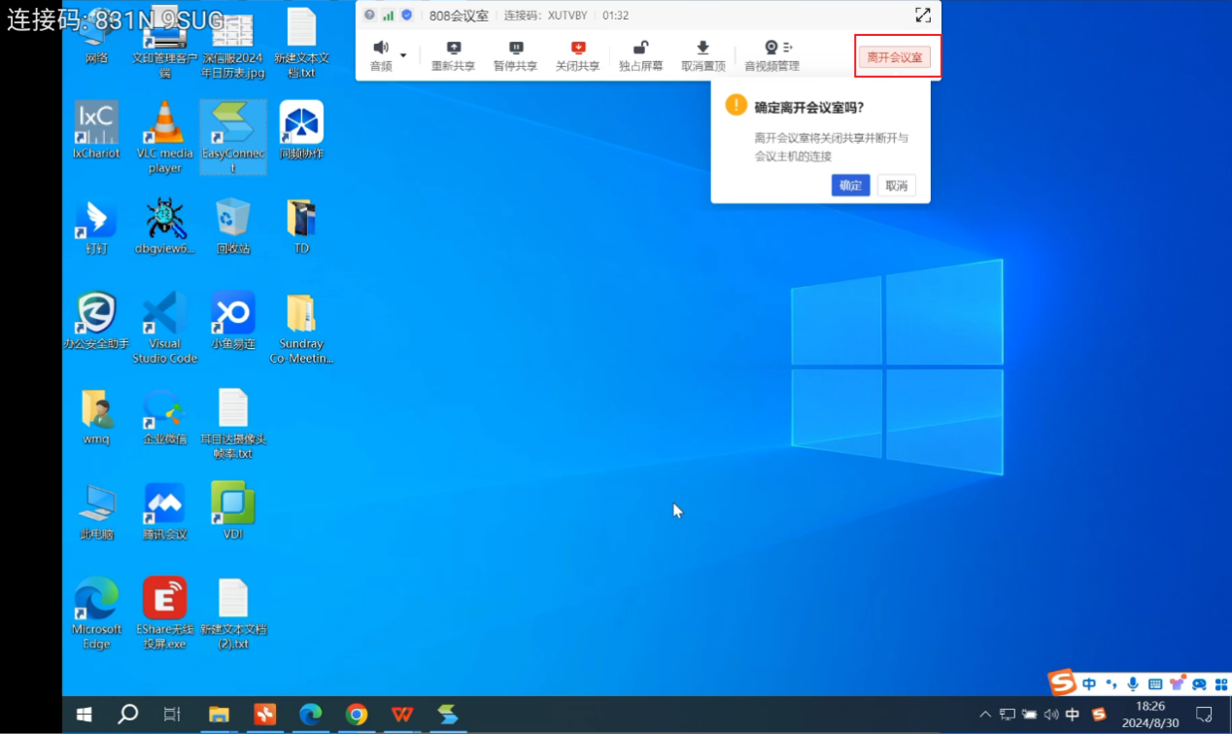
Task: Select the 此电脑 desktop icon
Action: (x=96, y=511)
